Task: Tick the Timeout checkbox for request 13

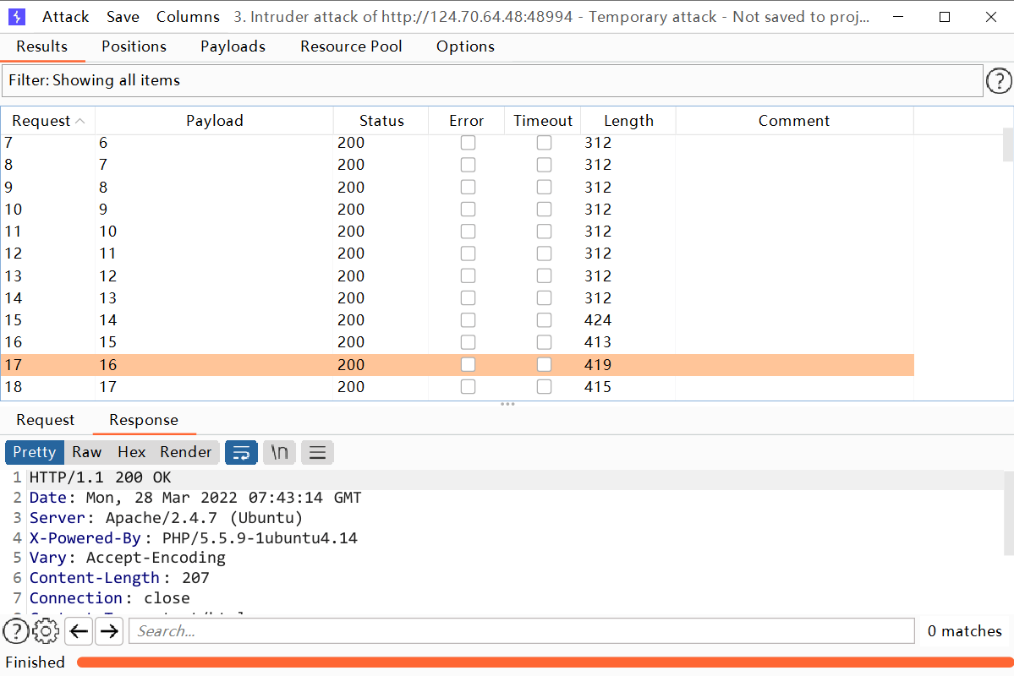Action: click(545, 276)
